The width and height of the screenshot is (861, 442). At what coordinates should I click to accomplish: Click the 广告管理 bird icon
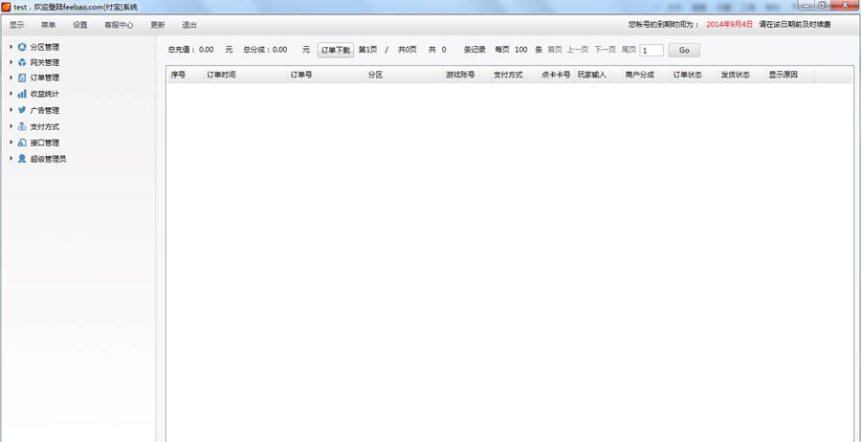pyautogui.click(x=22, y=110)
